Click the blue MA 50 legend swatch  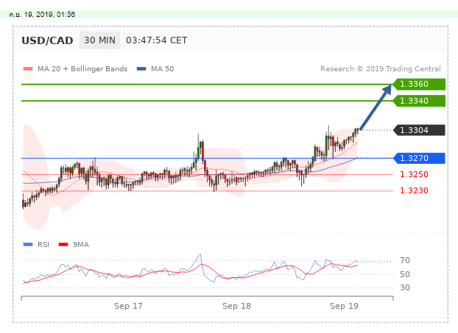tap(141, 69)
